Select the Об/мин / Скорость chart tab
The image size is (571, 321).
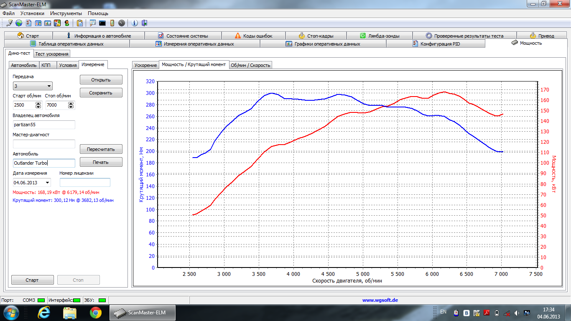click(251, 65)
